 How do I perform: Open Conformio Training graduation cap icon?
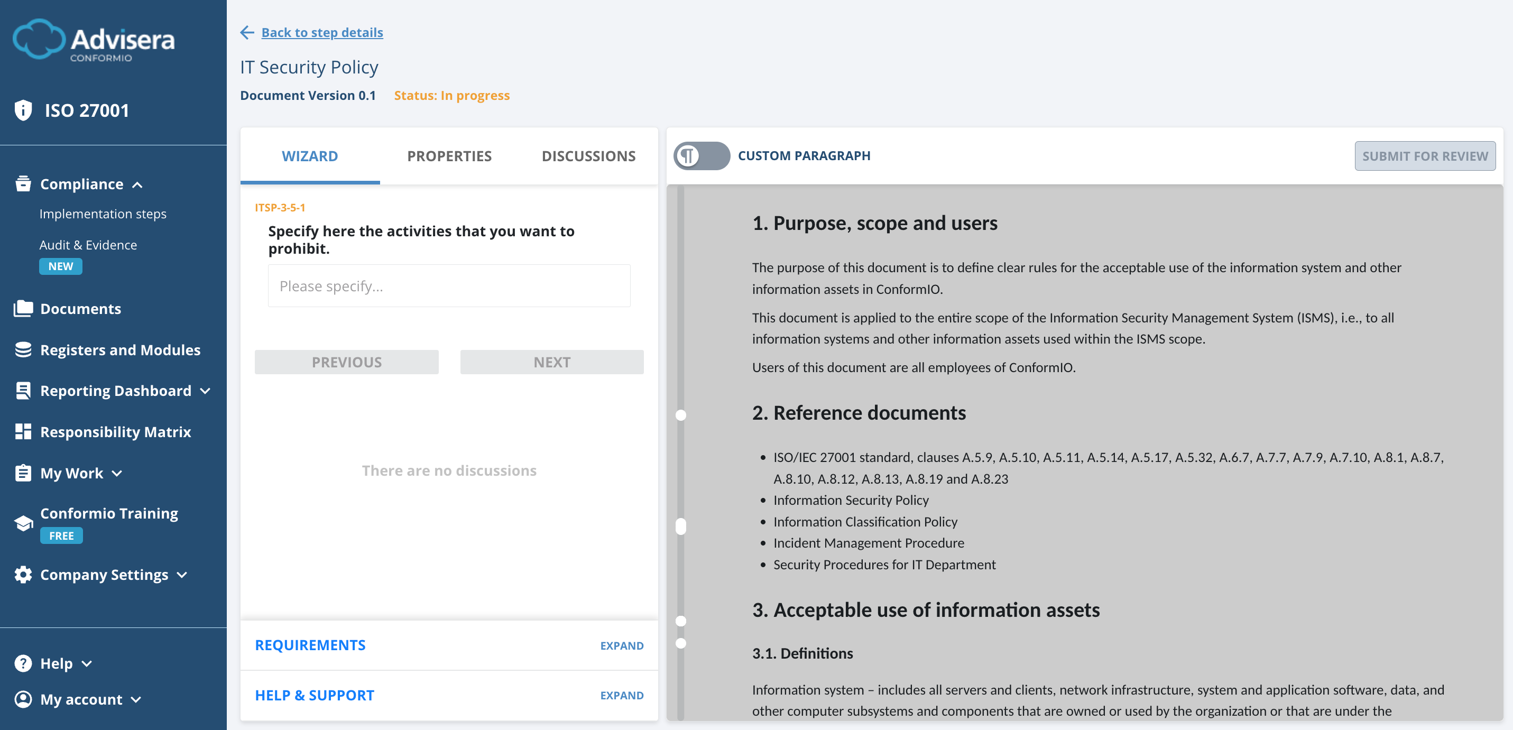click(22, 522)
